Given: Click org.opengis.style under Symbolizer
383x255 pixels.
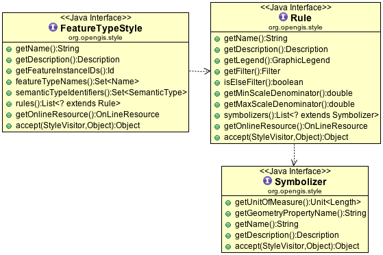Looking at the screenshot, I should pos(295,191).
